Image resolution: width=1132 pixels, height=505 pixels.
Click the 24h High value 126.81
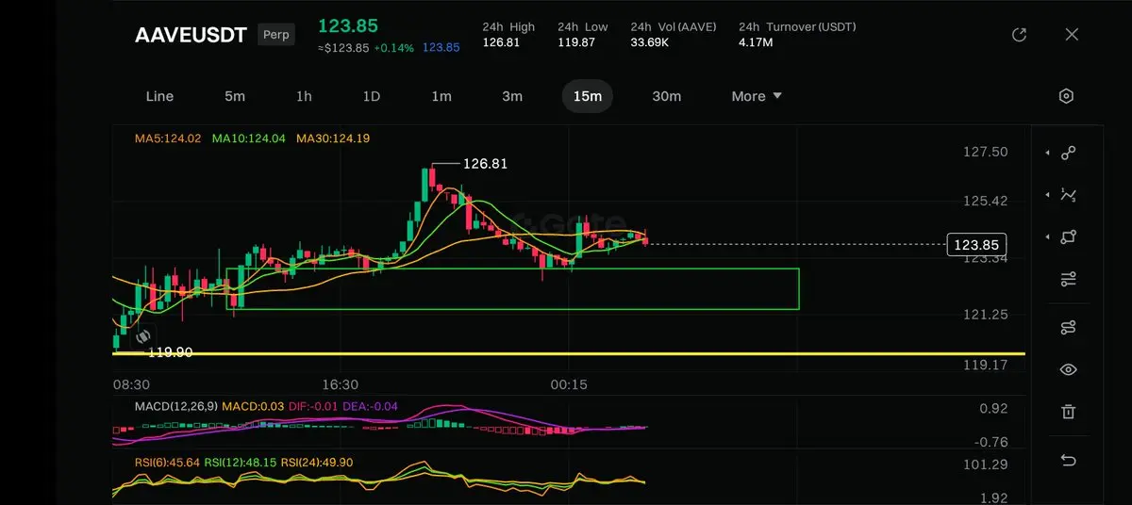pos(501,42)
